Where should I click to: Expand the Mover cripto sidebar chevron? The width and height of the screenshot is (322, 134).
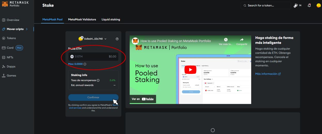tap(27, 29)
